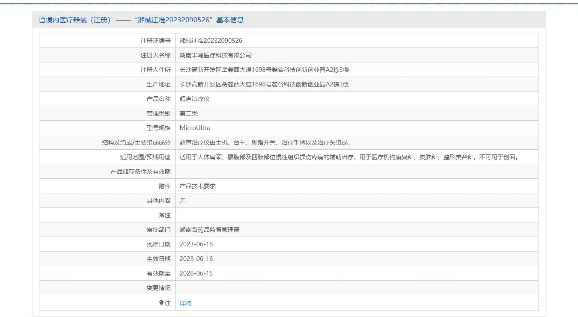Image resolution: width=578 pixels, height=317 pixels.
Task: Click the 审批部门 label
Action: coord(158,230)
